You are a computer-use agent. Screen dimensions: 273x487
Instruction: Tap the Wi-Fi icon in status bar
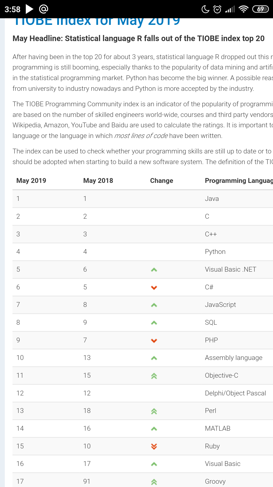tap(243, 9)
